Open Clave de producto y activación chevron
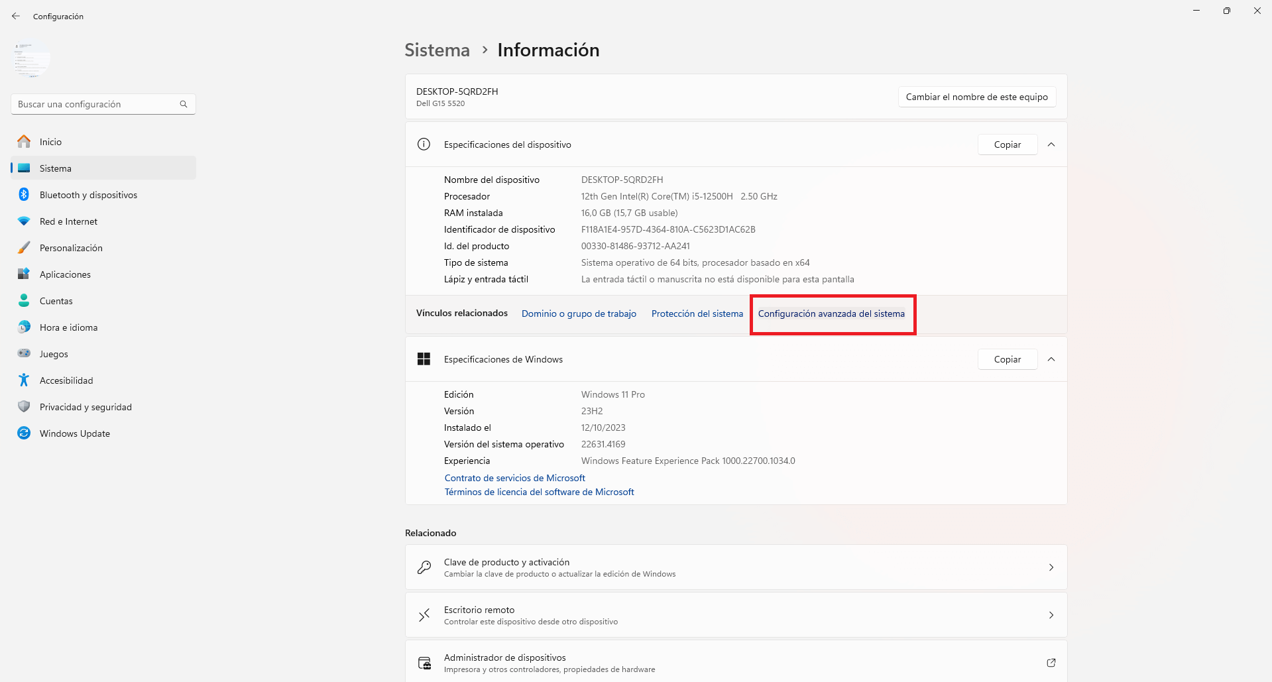This screenshot has height=682, width=1272. 1051,567
